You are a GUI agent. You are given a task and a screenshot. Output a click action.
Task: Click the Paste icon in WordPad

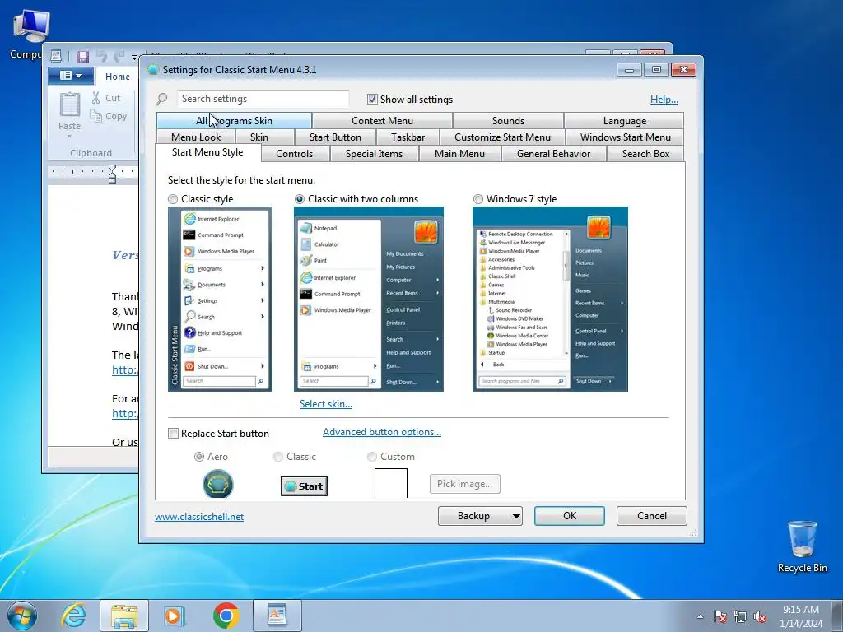pos(70,105)
